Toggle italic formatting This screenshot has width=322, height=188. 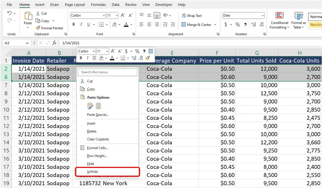tap(81, 24)
